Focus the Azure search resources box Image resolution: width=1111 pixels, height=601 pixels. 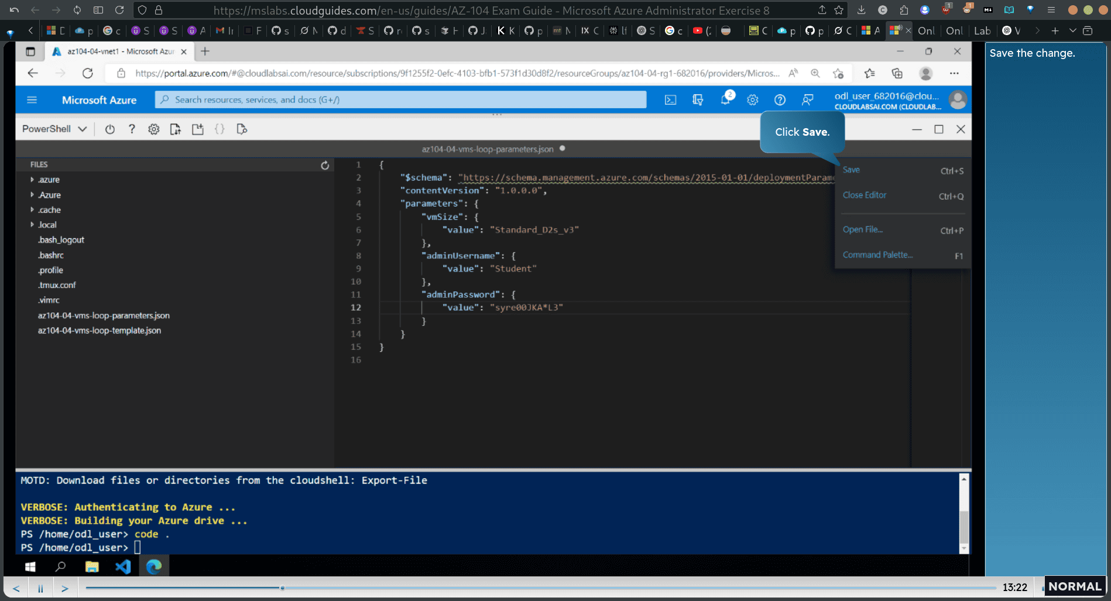tap(400, 99)
